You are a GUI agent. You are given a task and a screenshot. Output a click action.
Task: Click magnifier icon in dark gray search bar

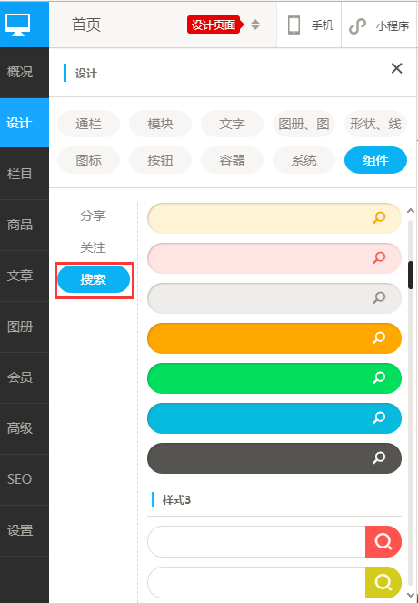click(x=379, y=457)
